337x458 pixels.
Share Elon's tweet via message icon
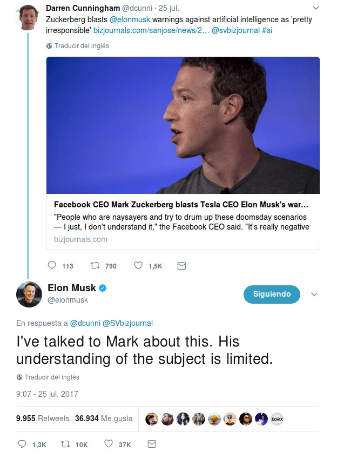point(152,444)
